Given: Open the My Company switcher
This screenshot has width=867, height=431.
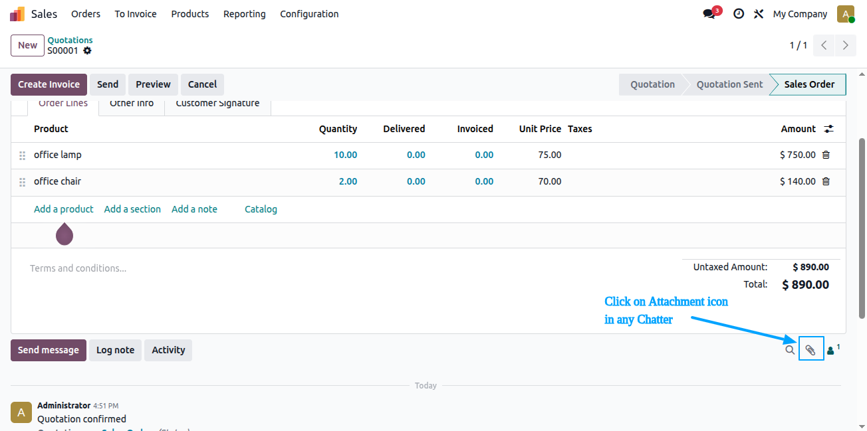Looking at the screenshot, I should (x=800, y=14).
